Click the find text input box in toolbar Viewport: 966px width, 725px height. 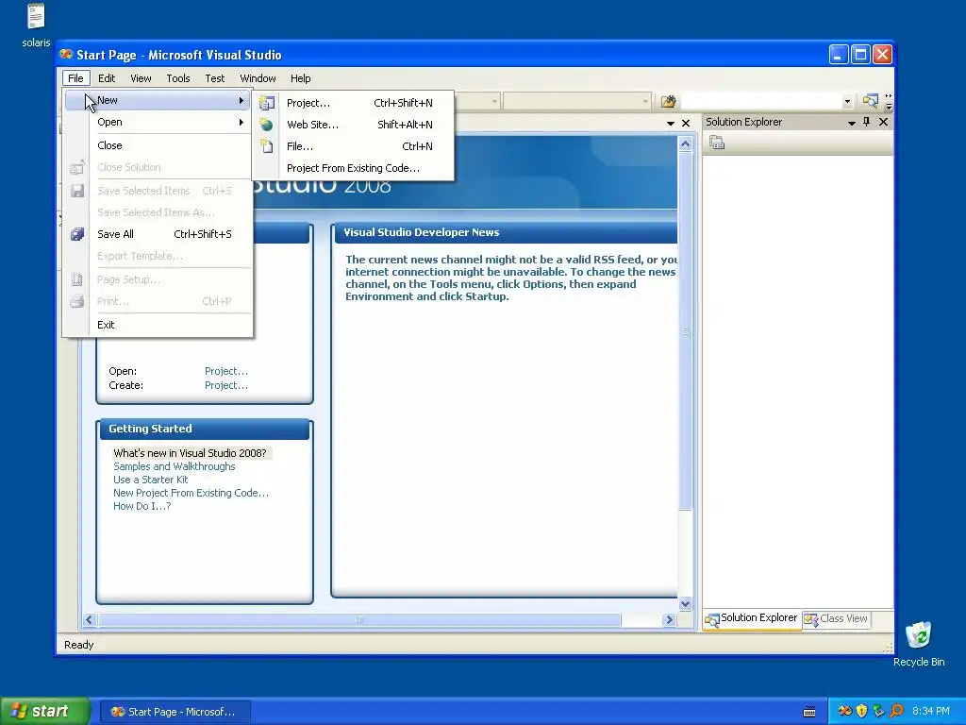coord(761,102)
